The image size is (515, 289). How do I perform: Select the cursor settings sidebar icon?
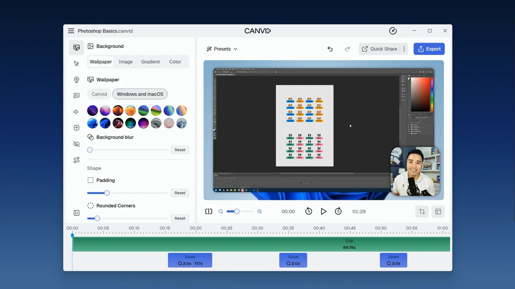(x=76, y=63)
